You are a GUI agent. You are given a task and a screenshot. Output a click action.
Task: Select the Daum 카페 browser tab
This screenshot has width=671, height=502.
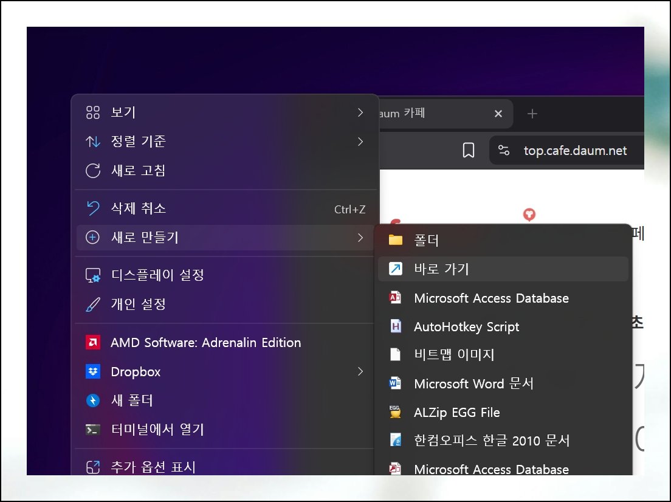[445, 114]
